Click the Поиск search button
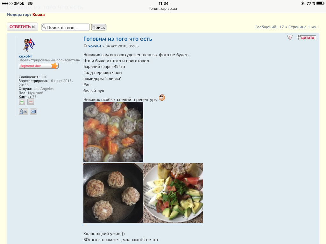The height and width of the screenshot is (244, 326). tap(99, 27)
